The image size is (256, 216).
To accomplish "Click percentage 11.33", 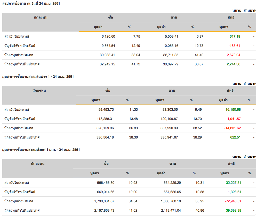I will click(134, 110).
